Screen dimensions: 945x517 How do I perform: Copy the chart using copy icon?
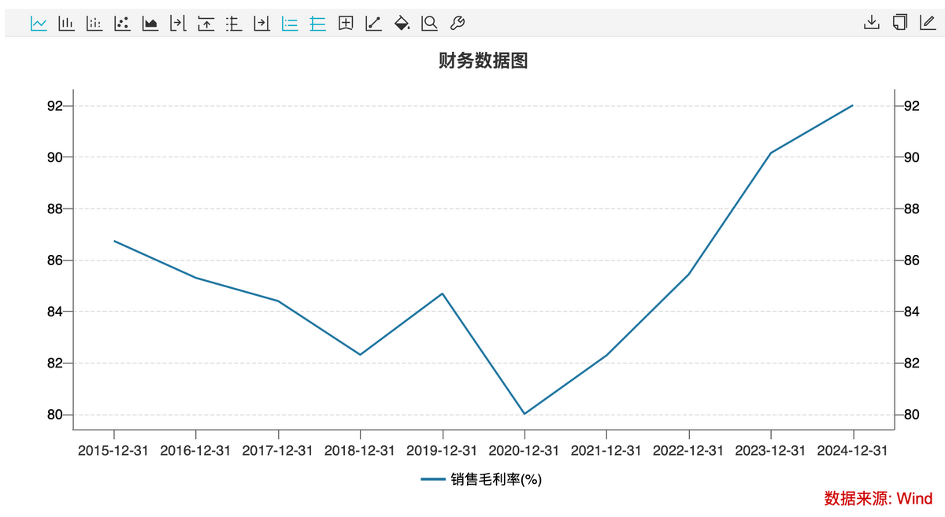point(899,22)
